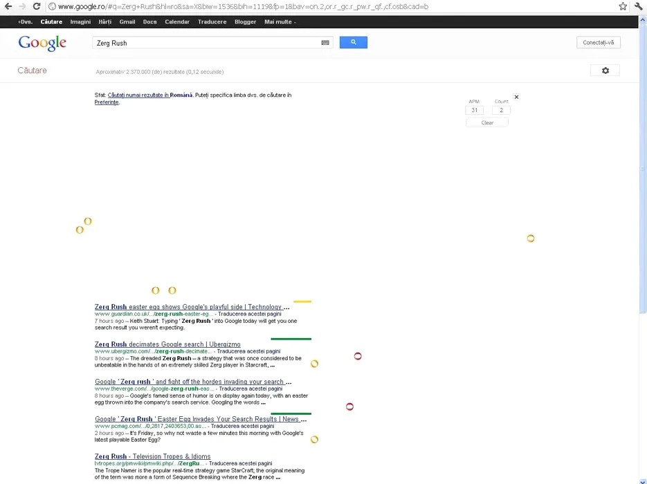
Task: Click the blue search magnifier button
Action: 353,43
